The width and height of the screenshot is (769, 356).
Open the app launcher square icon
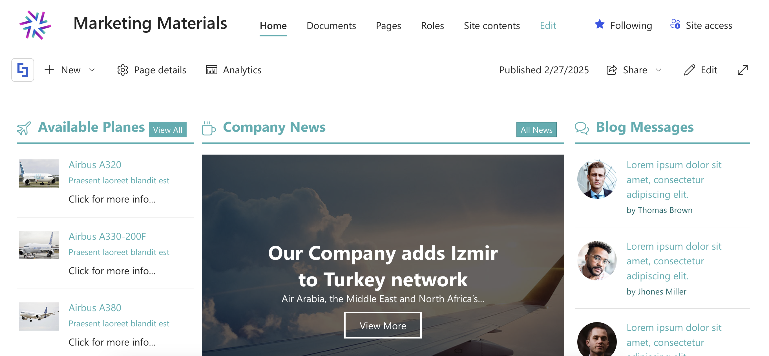tap(23, 70)
